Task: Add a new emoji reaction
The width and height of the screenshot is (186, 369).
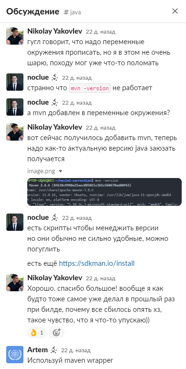Action: 56,333
